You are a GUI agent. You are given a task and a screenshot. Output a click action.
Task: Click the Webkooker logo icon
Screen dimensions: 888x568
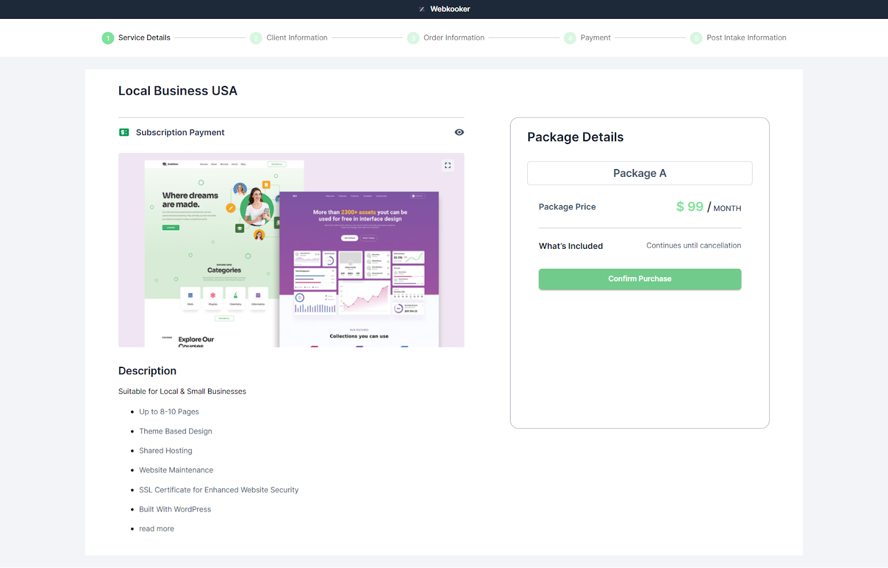click(422, 9)
